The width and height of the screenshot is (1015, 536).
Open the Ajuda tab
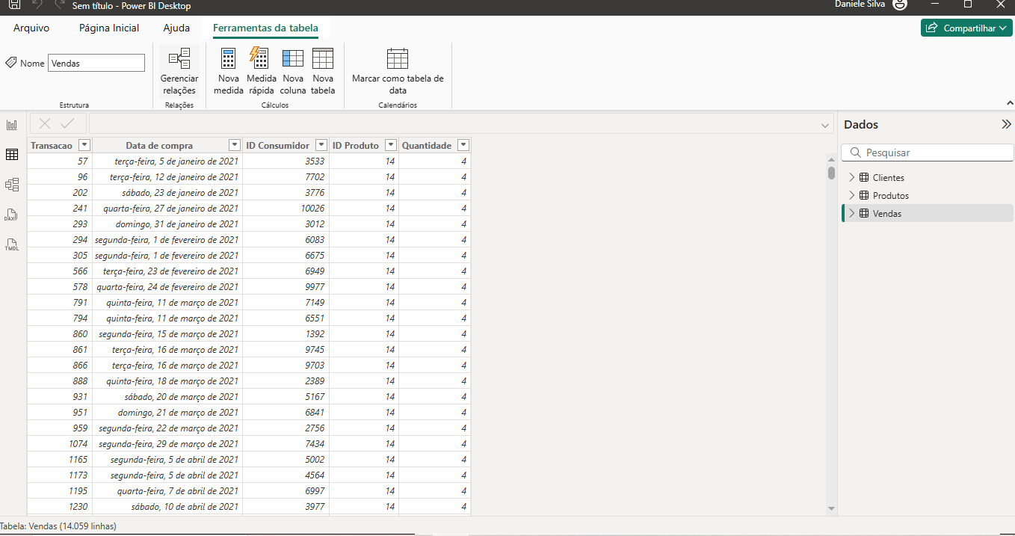click(x=176, y=28)
